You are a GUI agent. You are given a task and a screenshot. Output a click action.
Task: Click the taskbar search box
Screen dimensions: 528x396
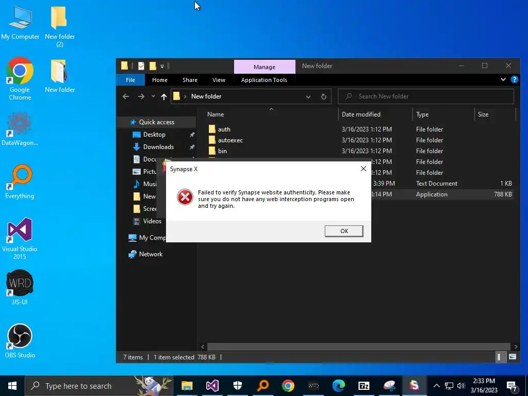(99, 386)
